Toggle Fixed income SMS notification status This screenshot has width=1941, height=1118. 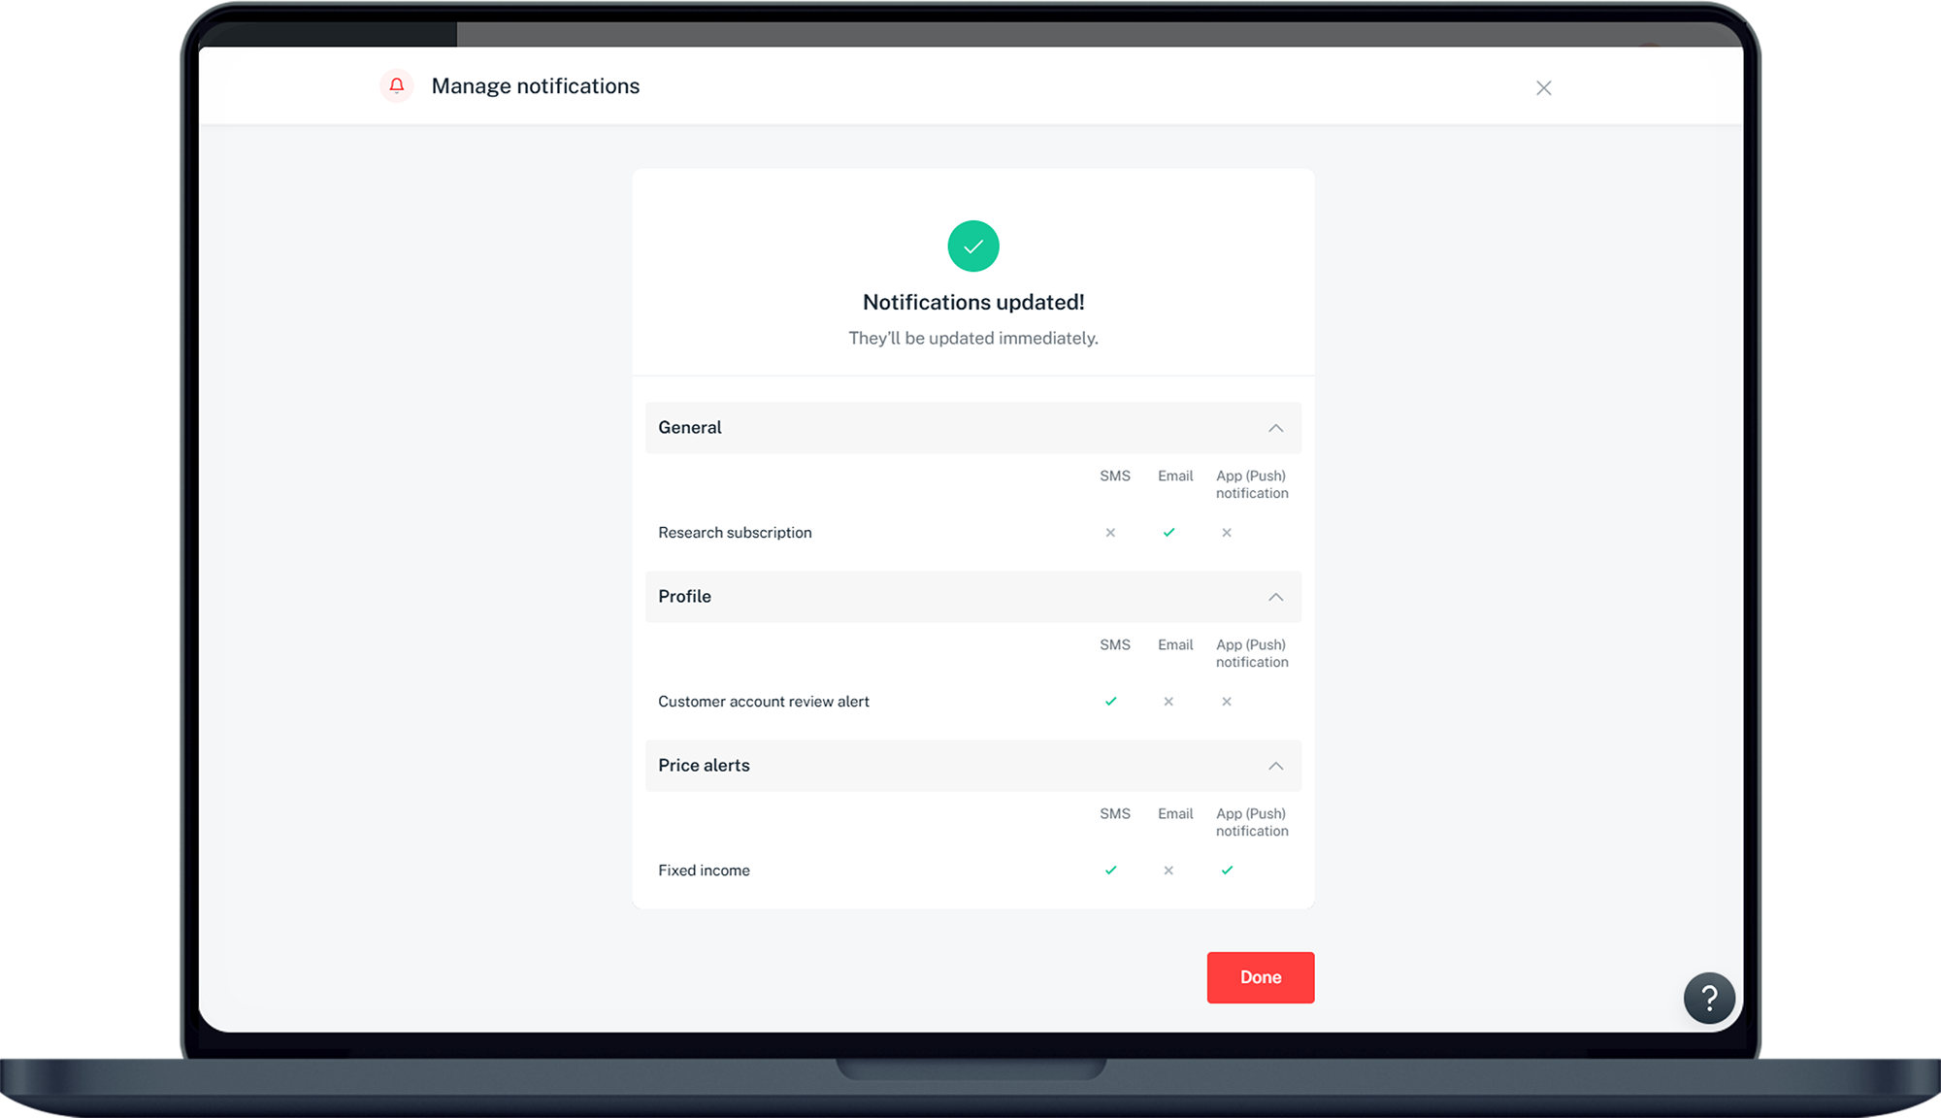click(x=1110, y=871)
